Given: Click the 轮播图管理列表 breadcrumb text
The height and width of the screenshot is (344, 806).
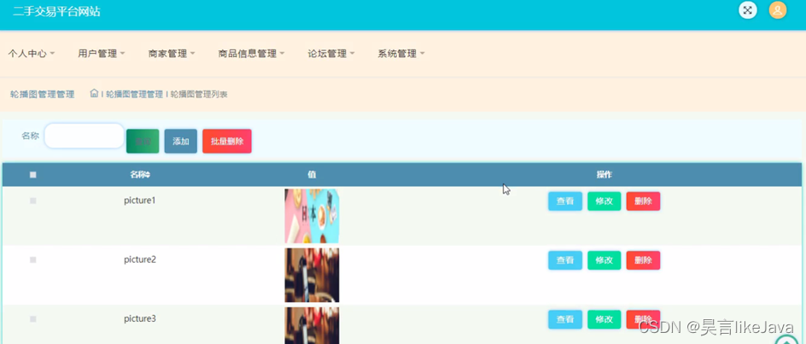Looking at the screenshot, I should tap(200, 94).
